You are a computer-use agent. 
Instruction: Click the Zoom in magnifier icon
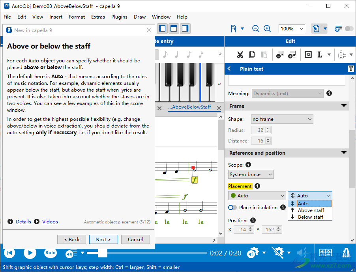click(267, 28)
